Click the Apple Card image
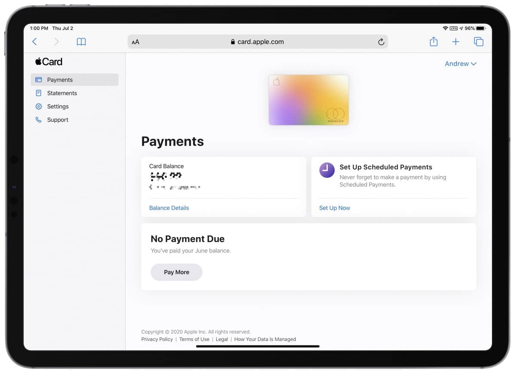This screenshot has width=516, height=374. click(309, 100)
